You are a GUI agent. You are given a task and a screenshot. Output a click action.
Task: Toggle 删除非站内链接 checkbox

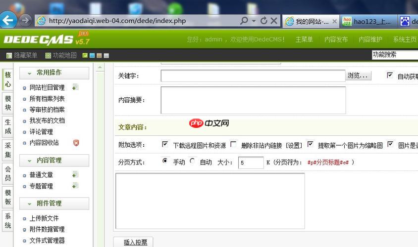233,144
